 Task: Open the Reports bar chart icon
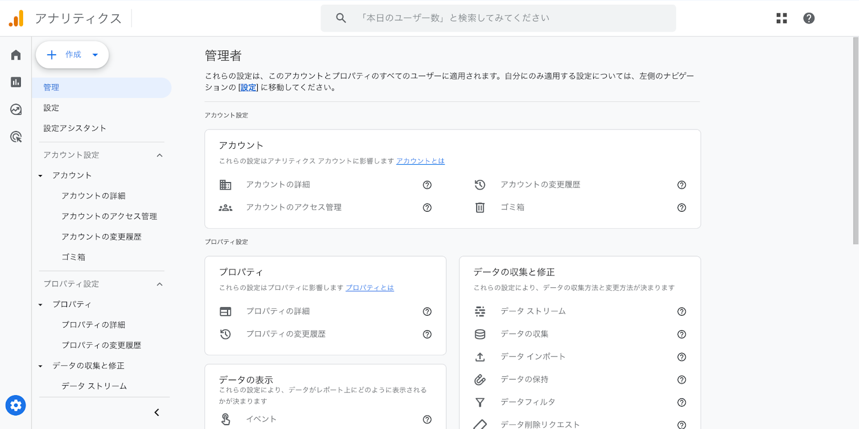pos(16,82)
